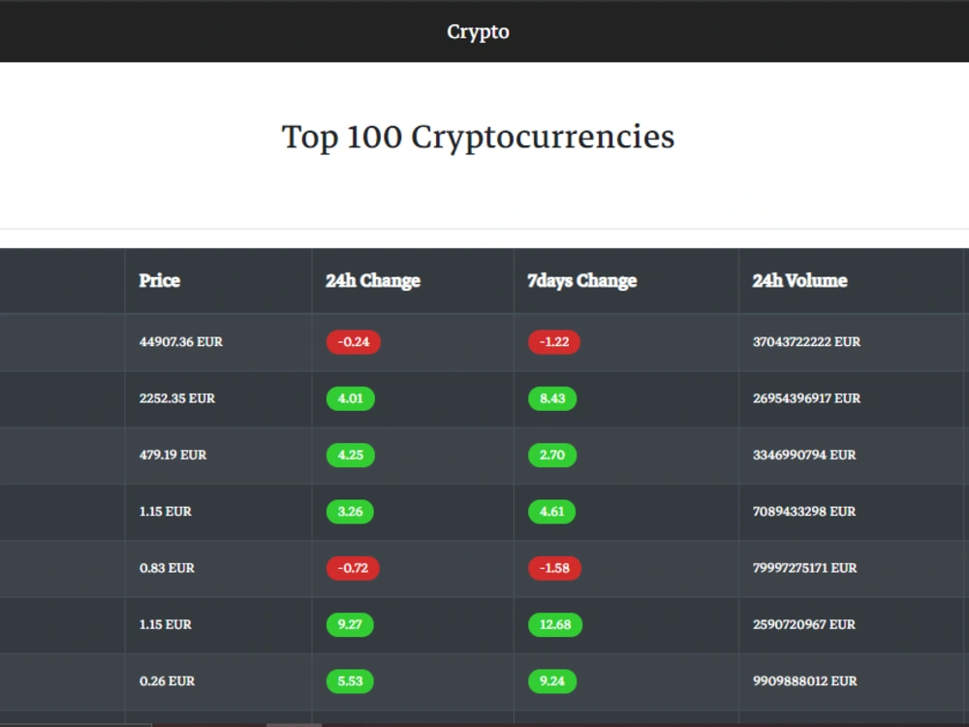Click the green 12.68 weekly change badge
This screenshot has width=969, height=727.
click(555, 624)
